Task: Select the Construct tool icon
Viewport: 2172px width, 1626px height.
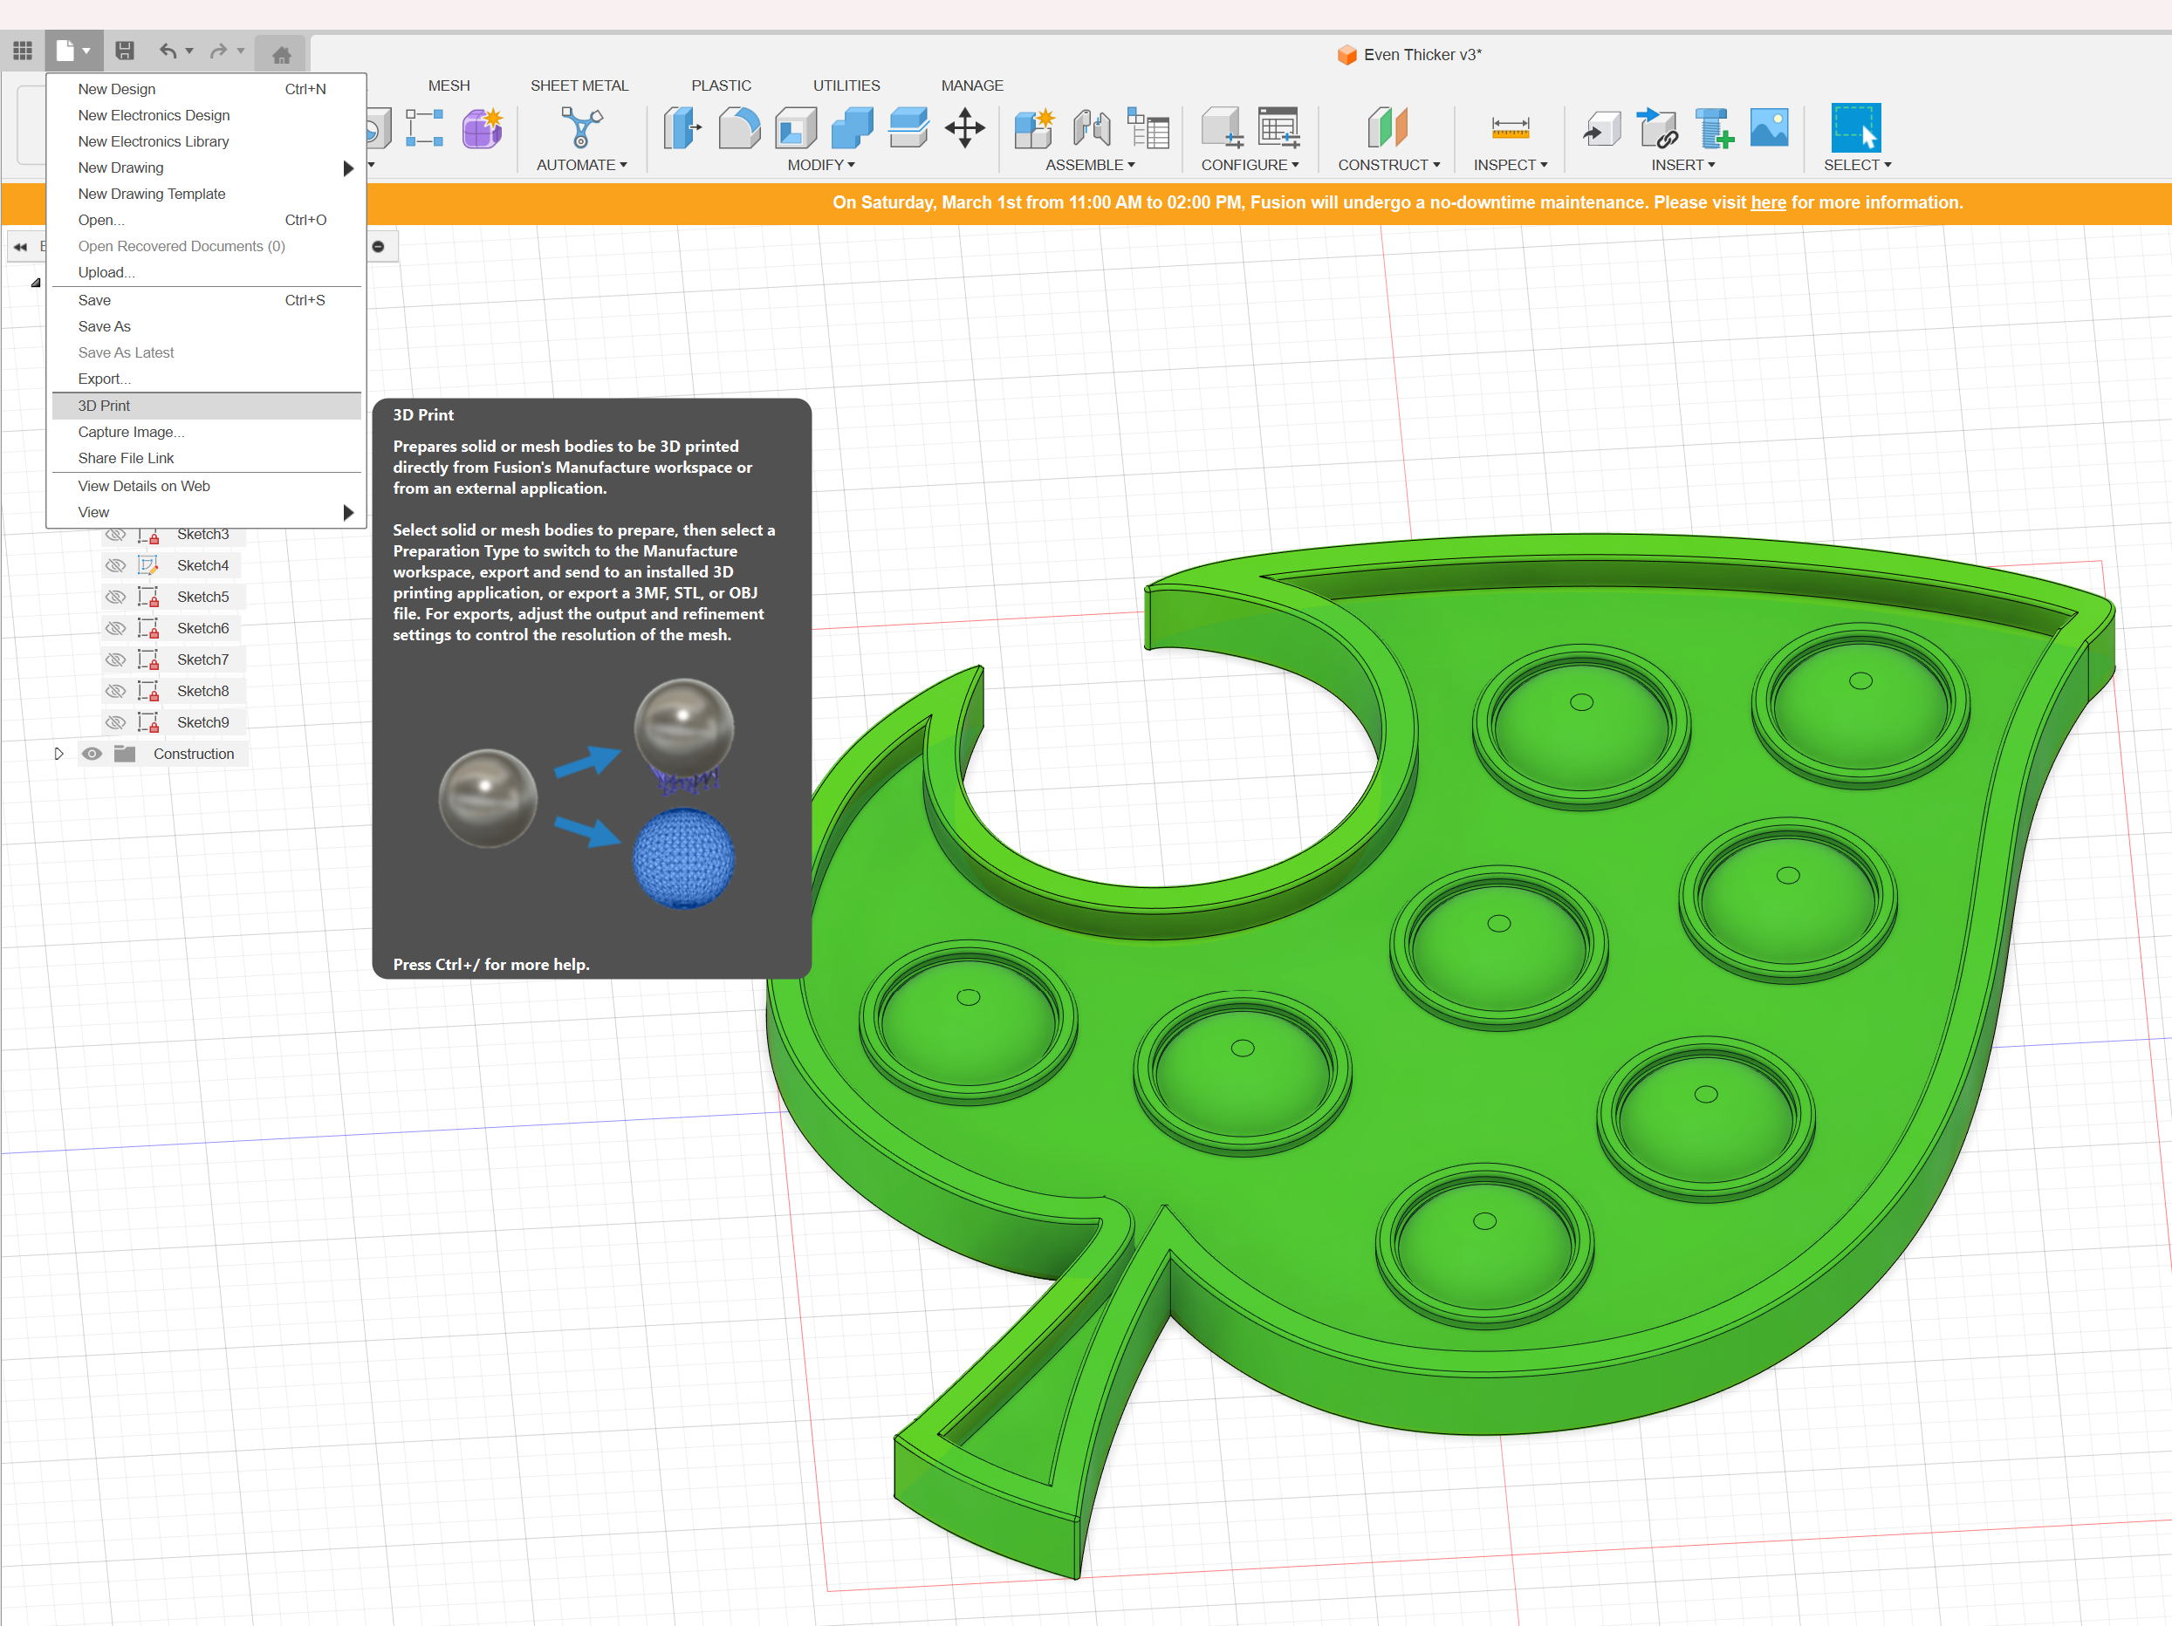Action: pyautogui.click(x=1387, y=130)
